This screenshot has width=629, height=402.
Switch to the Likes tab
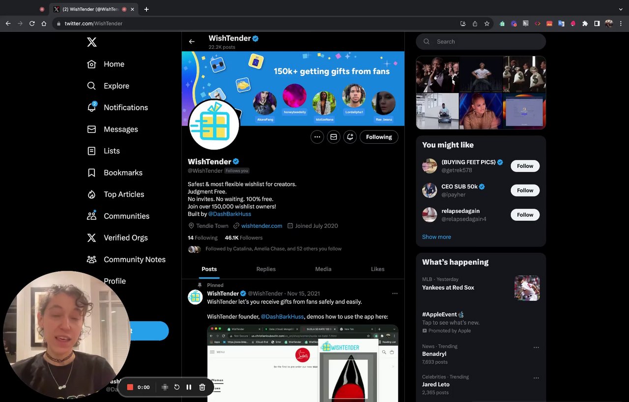377,269
